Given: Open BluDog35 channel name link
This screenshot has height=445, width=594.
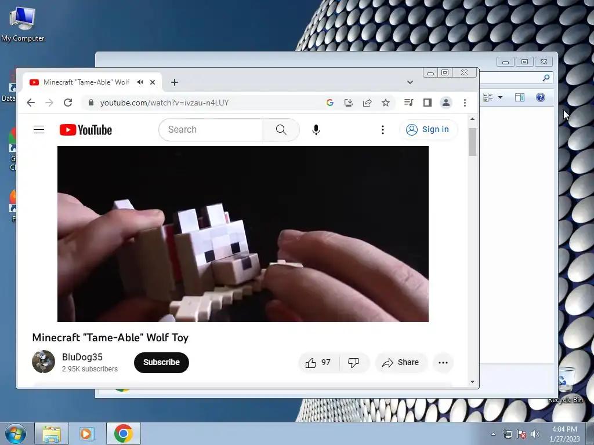Looking at the screenshot, I should pyautogui.click(x=82, y=357).
